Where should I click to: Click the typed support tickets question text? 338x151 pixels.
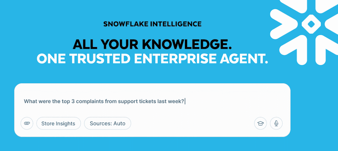[104, 101]
